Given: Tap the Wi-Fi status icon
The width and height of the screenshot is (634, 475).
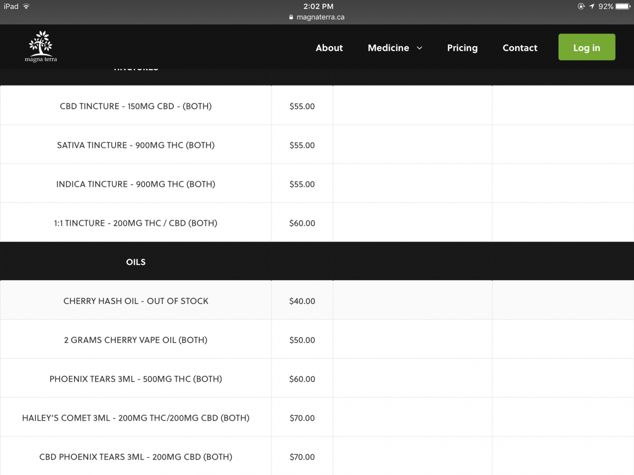Looking at the screenshot, I should click(x=26, y=6).
